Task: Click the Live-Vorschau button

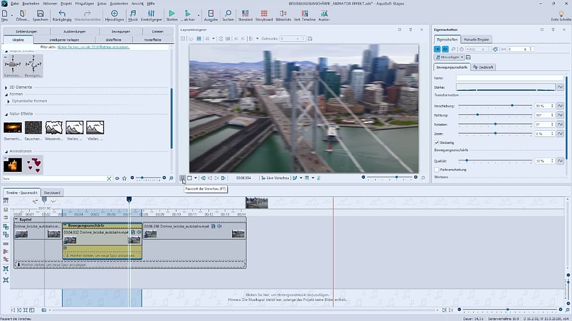Action: [x=274, y=178]
